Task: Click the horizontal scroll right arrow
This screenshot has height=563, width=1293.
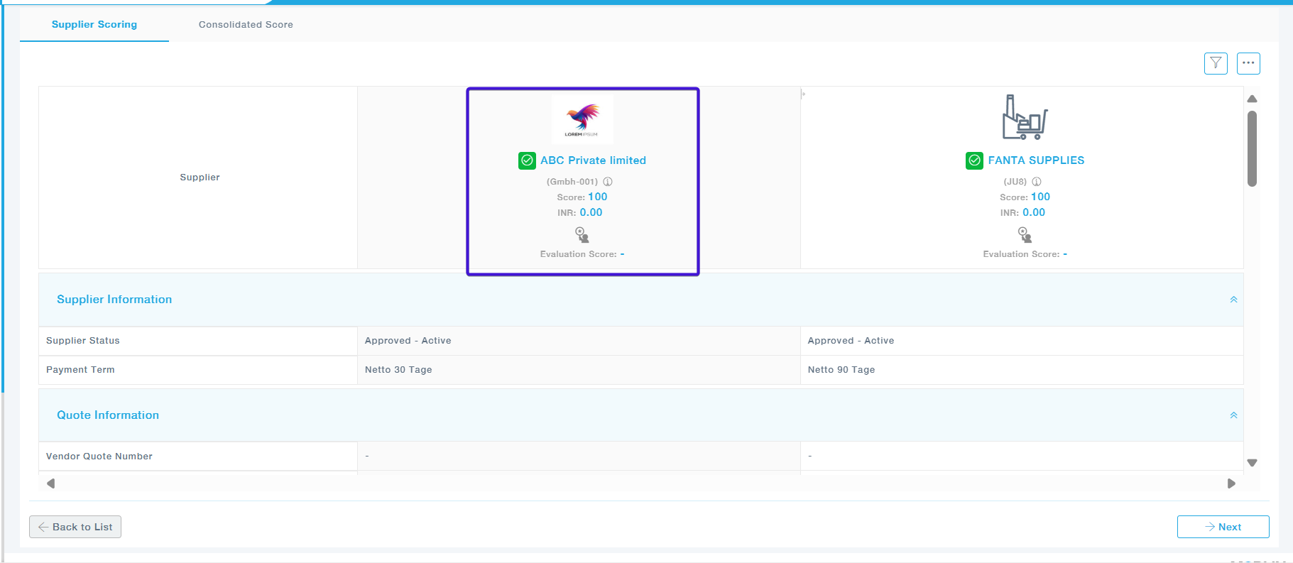Action: pos(1231,483)
